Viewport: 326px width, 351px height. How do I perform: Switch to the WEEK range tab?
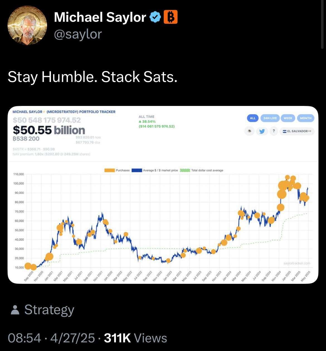tap(288, 118)
